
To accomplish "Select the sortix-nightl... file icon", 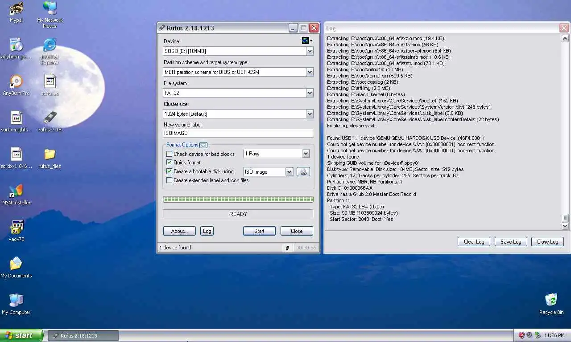I will point(16,122).
